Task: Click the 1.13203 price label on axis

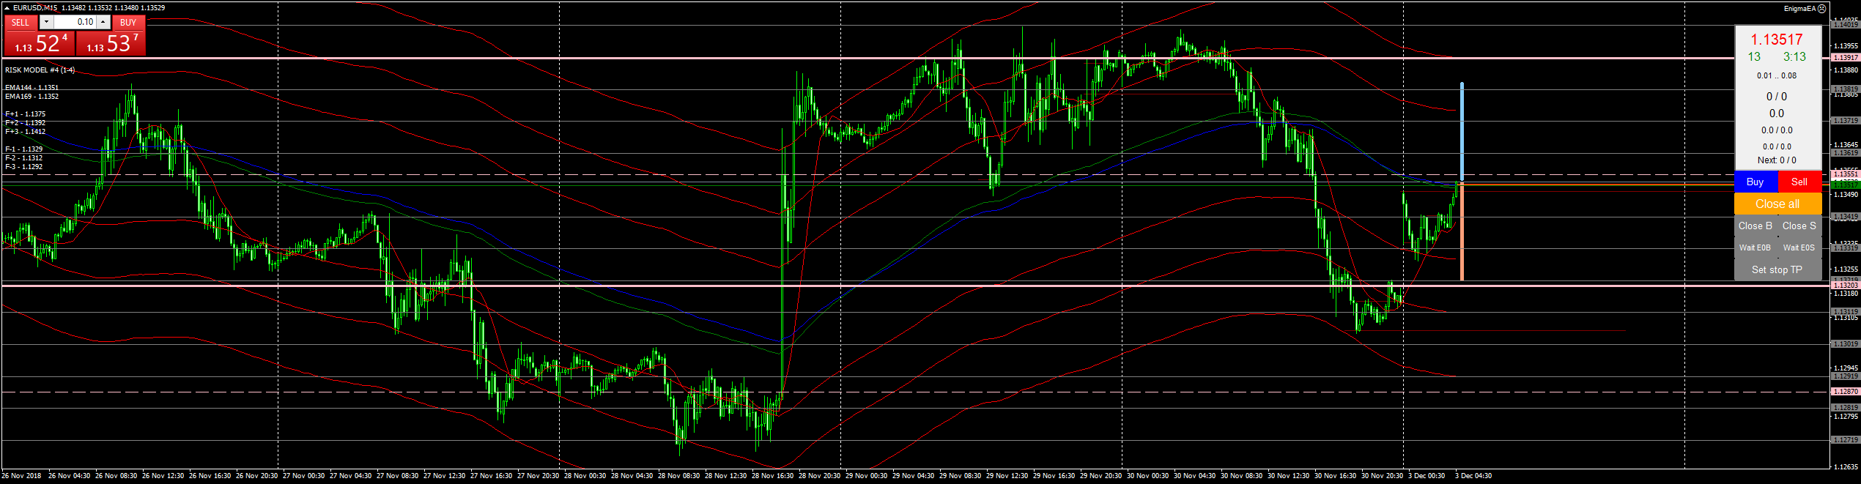Action: 1845,285
